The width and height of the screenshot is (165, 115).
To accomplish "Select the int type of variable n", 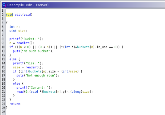I will click(12, 27).
